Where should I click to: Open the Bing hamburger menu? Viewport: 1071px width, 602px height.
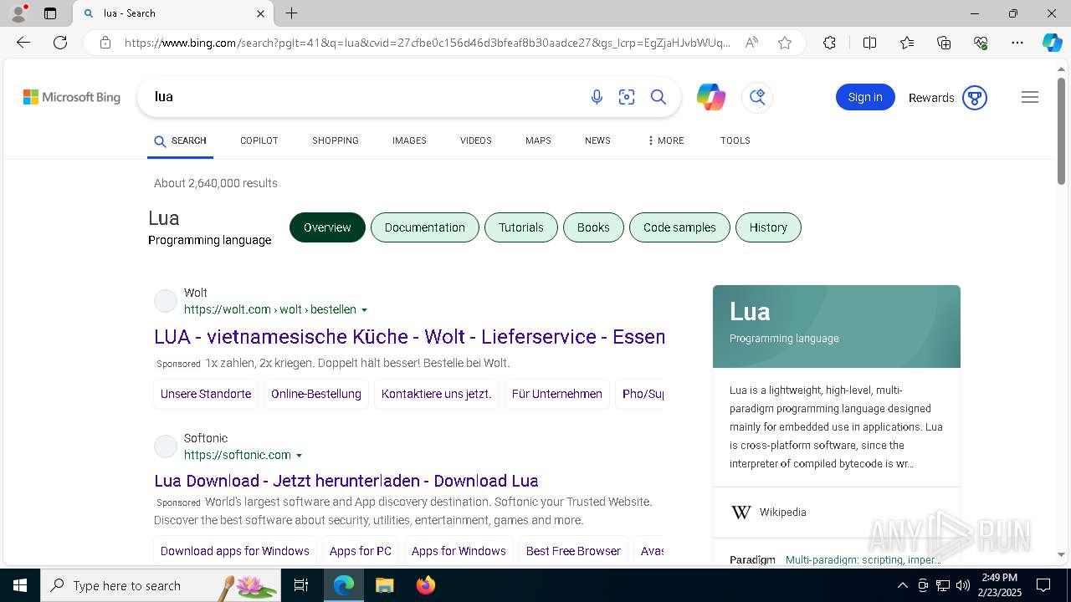pos(1030,97)
